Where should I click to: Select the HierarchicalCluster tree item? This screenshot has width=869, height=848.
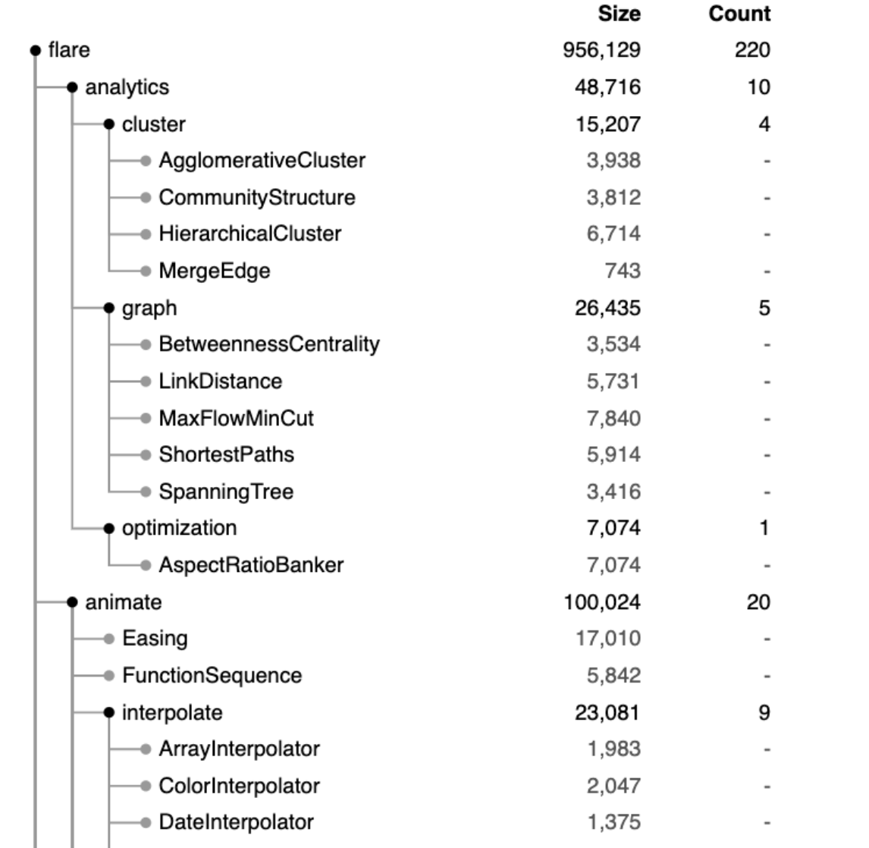click(250, 234)
